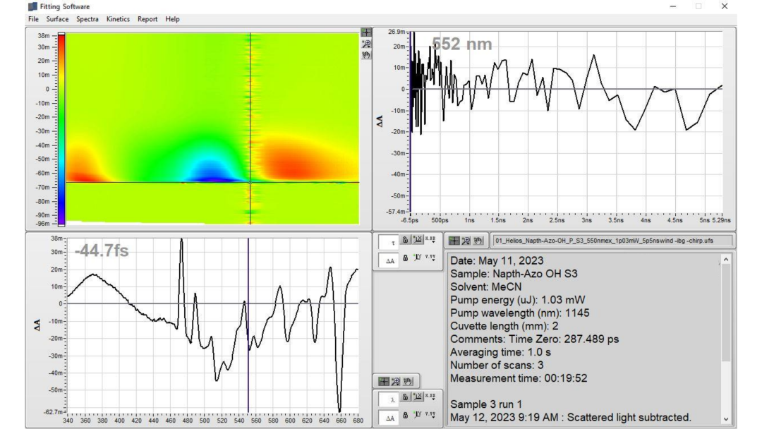Open the File menu
Viewport: 762px width, 429px height.
pyautogui.click(x=33, y=19)
